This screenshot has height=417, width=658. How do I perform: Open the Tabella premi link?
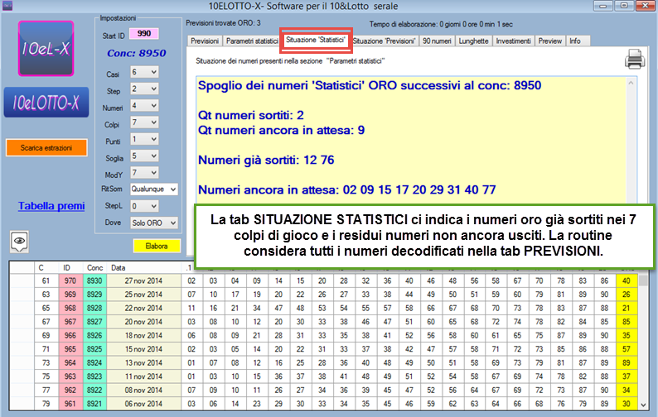click(51, 206)
